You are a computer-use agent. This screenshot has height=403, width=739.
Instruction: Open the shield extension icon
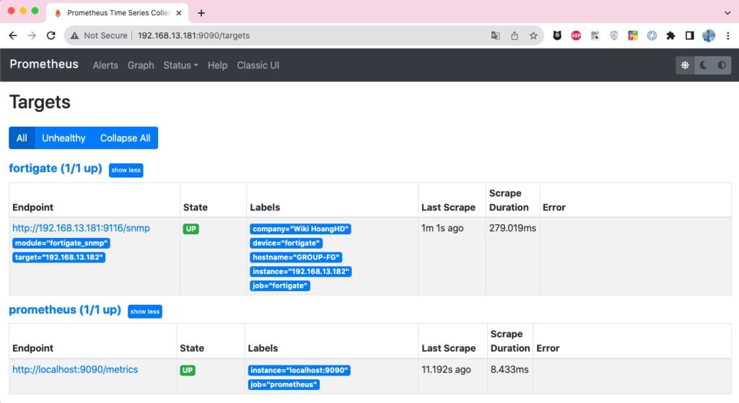click(x=613, y=35)
